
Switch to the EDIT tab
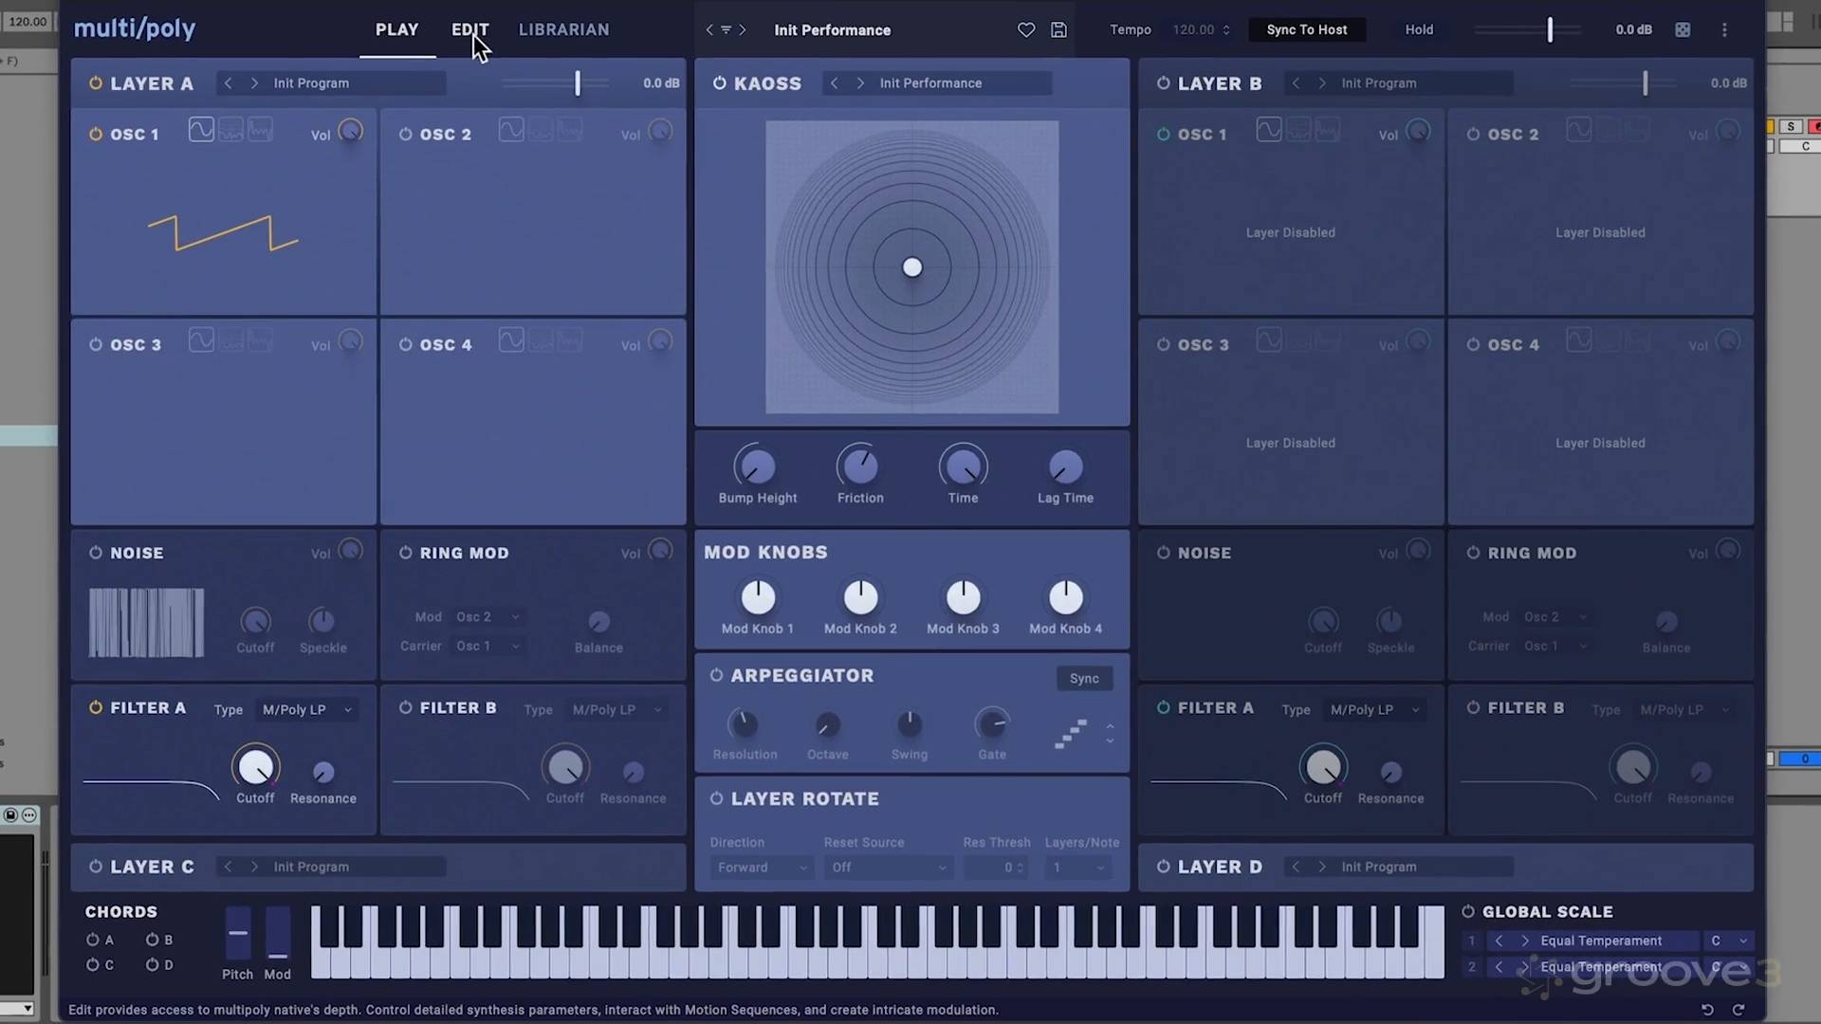point(469,29)
